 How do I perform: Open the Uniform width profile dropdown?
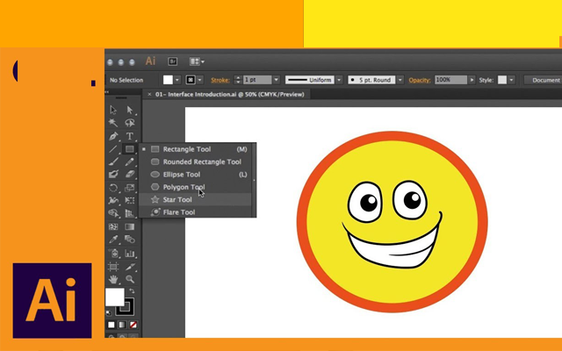tap(340, 80)
